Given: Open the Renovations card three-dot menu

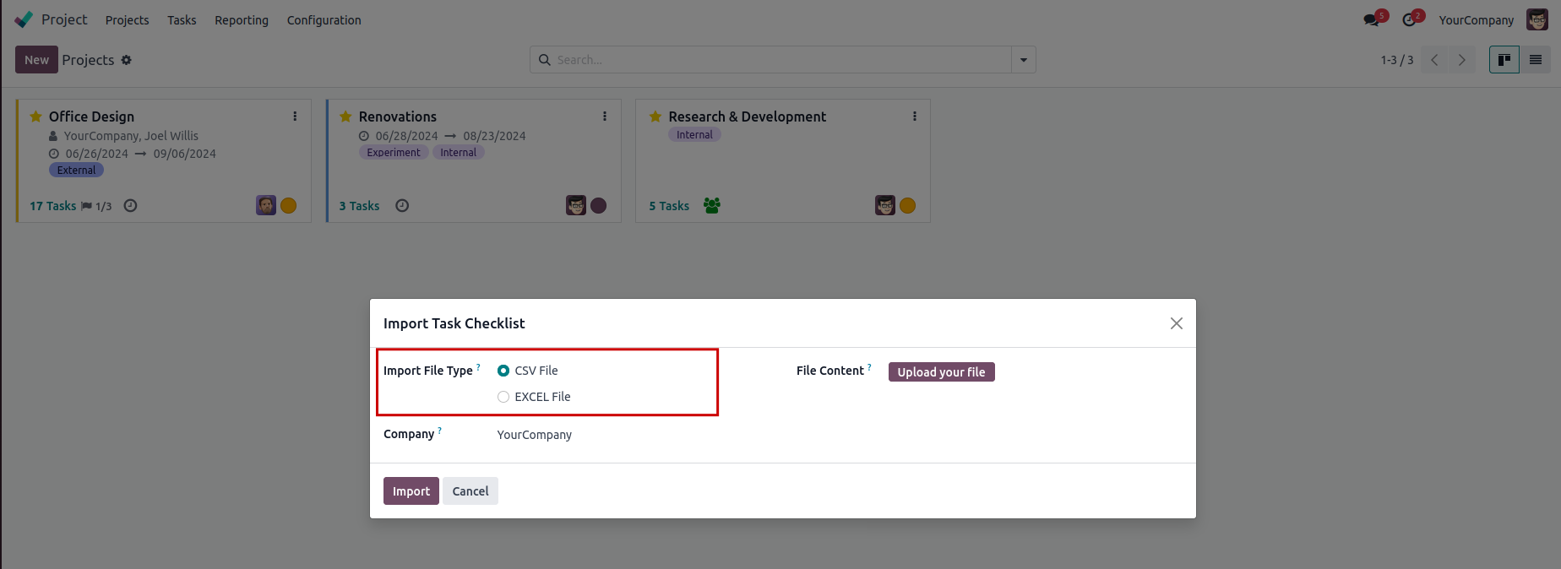Looking at the screenshot, I should 605,117.
